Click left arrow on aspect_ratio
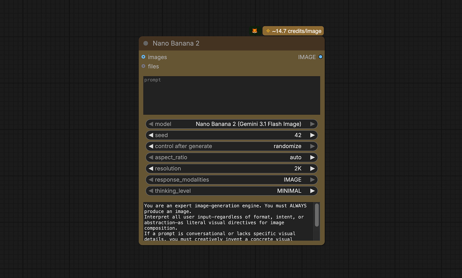This screenshot has width=462, height=278. [151, 157]
